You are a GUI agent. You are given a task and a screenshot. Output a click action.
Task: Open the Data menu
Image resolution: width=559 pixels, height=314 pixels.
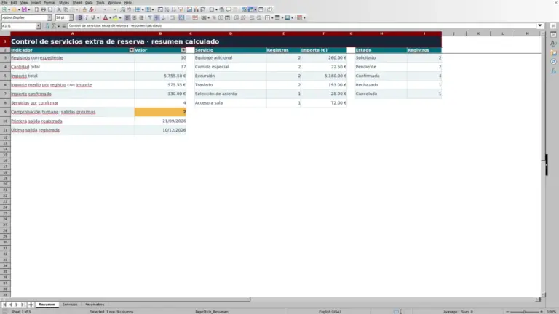89,2
